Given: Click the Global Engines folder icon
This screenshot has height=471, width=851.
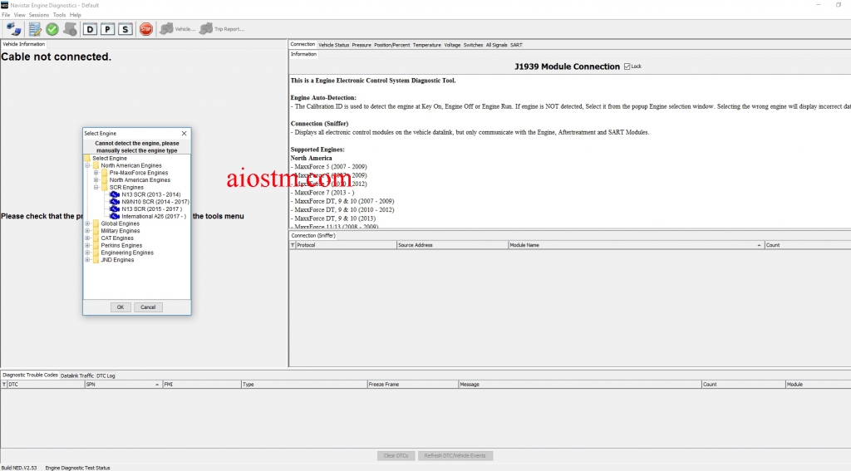Looking at the screenshot, I should (x=96, y=223).
